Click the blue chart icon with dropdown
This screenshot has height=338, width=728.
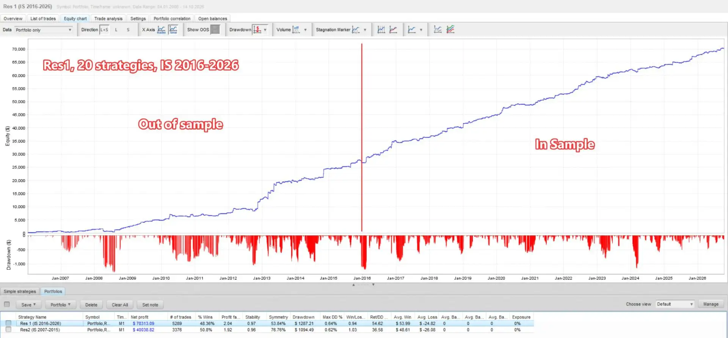412,30
